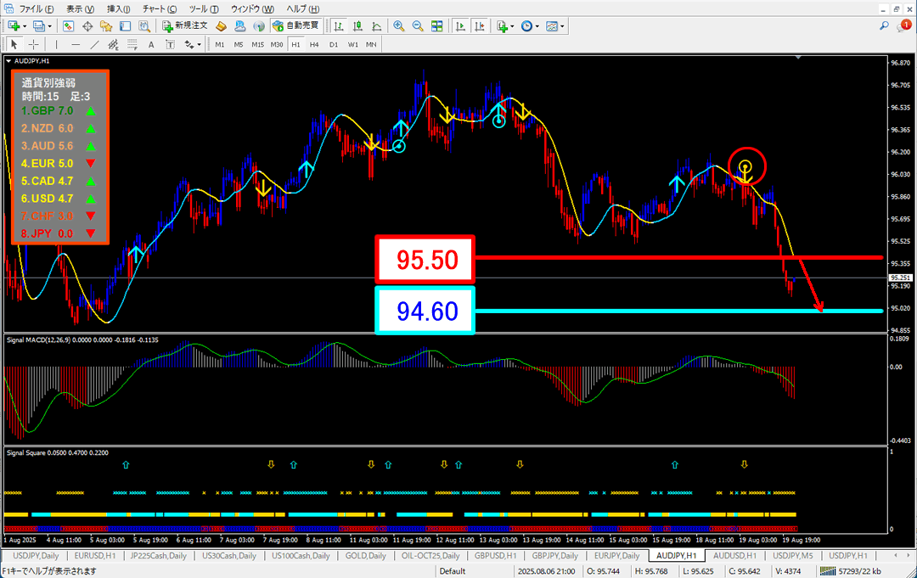The height and width of the screenshot is (578, 917).
Task: Toggle chart shift from right edge
Action: tap(480, 26)
